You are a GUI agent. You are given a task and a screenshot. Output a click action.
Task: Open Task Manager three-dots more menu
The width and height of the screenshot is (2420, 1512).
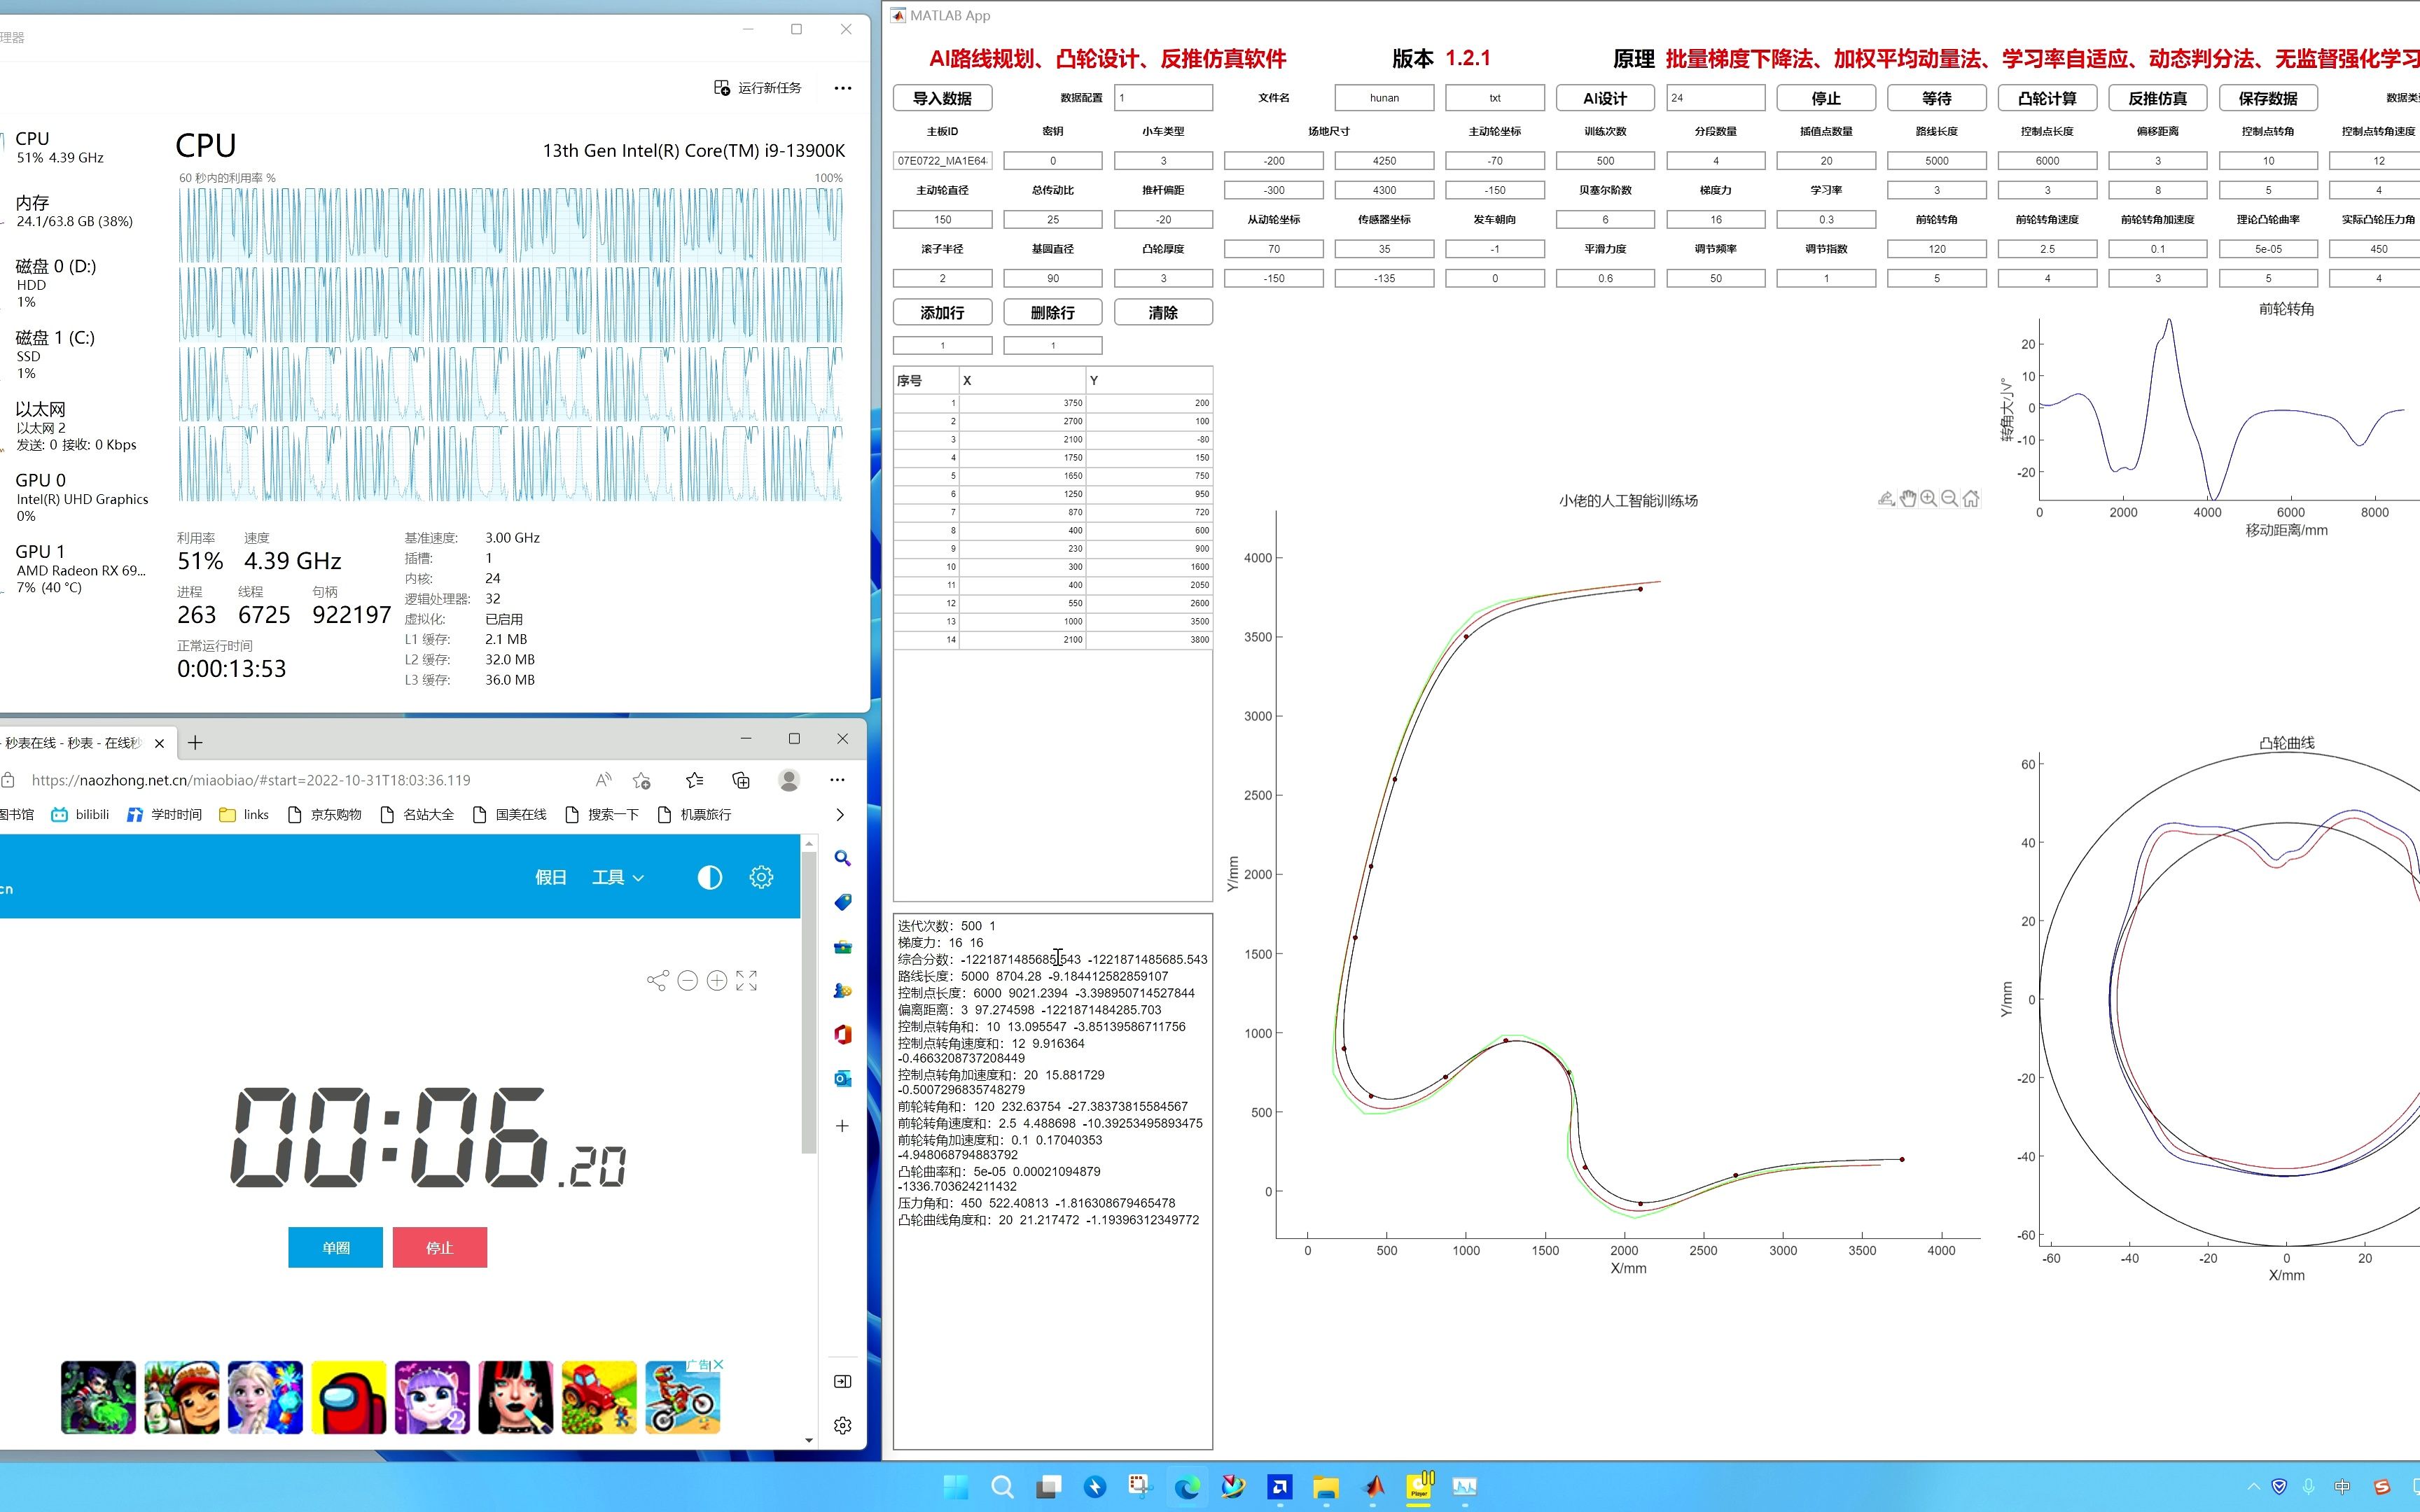843,88
